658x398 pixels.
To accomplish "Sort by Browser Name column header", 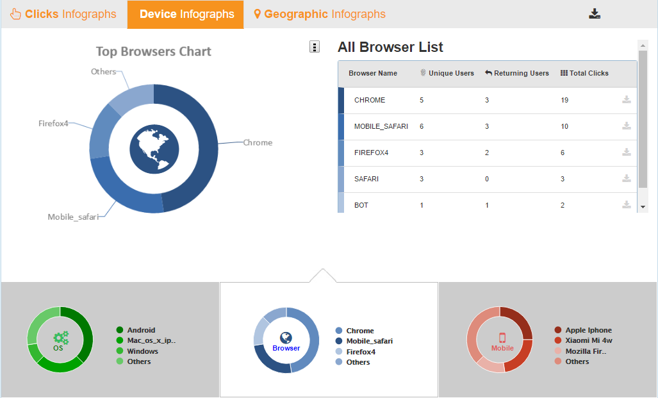I will click(x=373, y=73).
